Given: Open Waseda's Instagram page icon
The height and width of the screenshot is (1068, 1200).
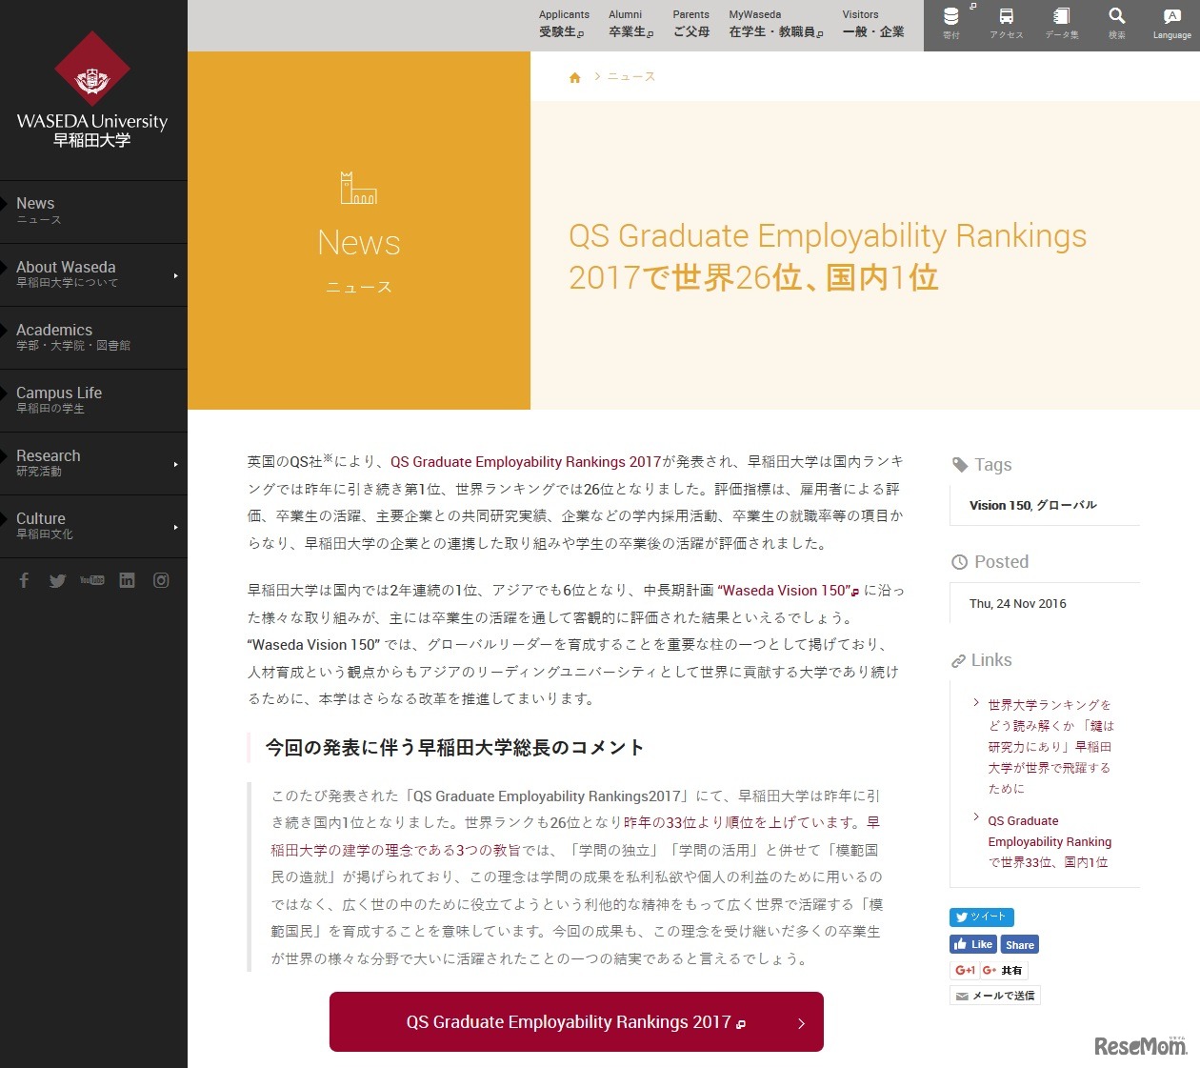Looking at the screenshot, I should (161, 580).
